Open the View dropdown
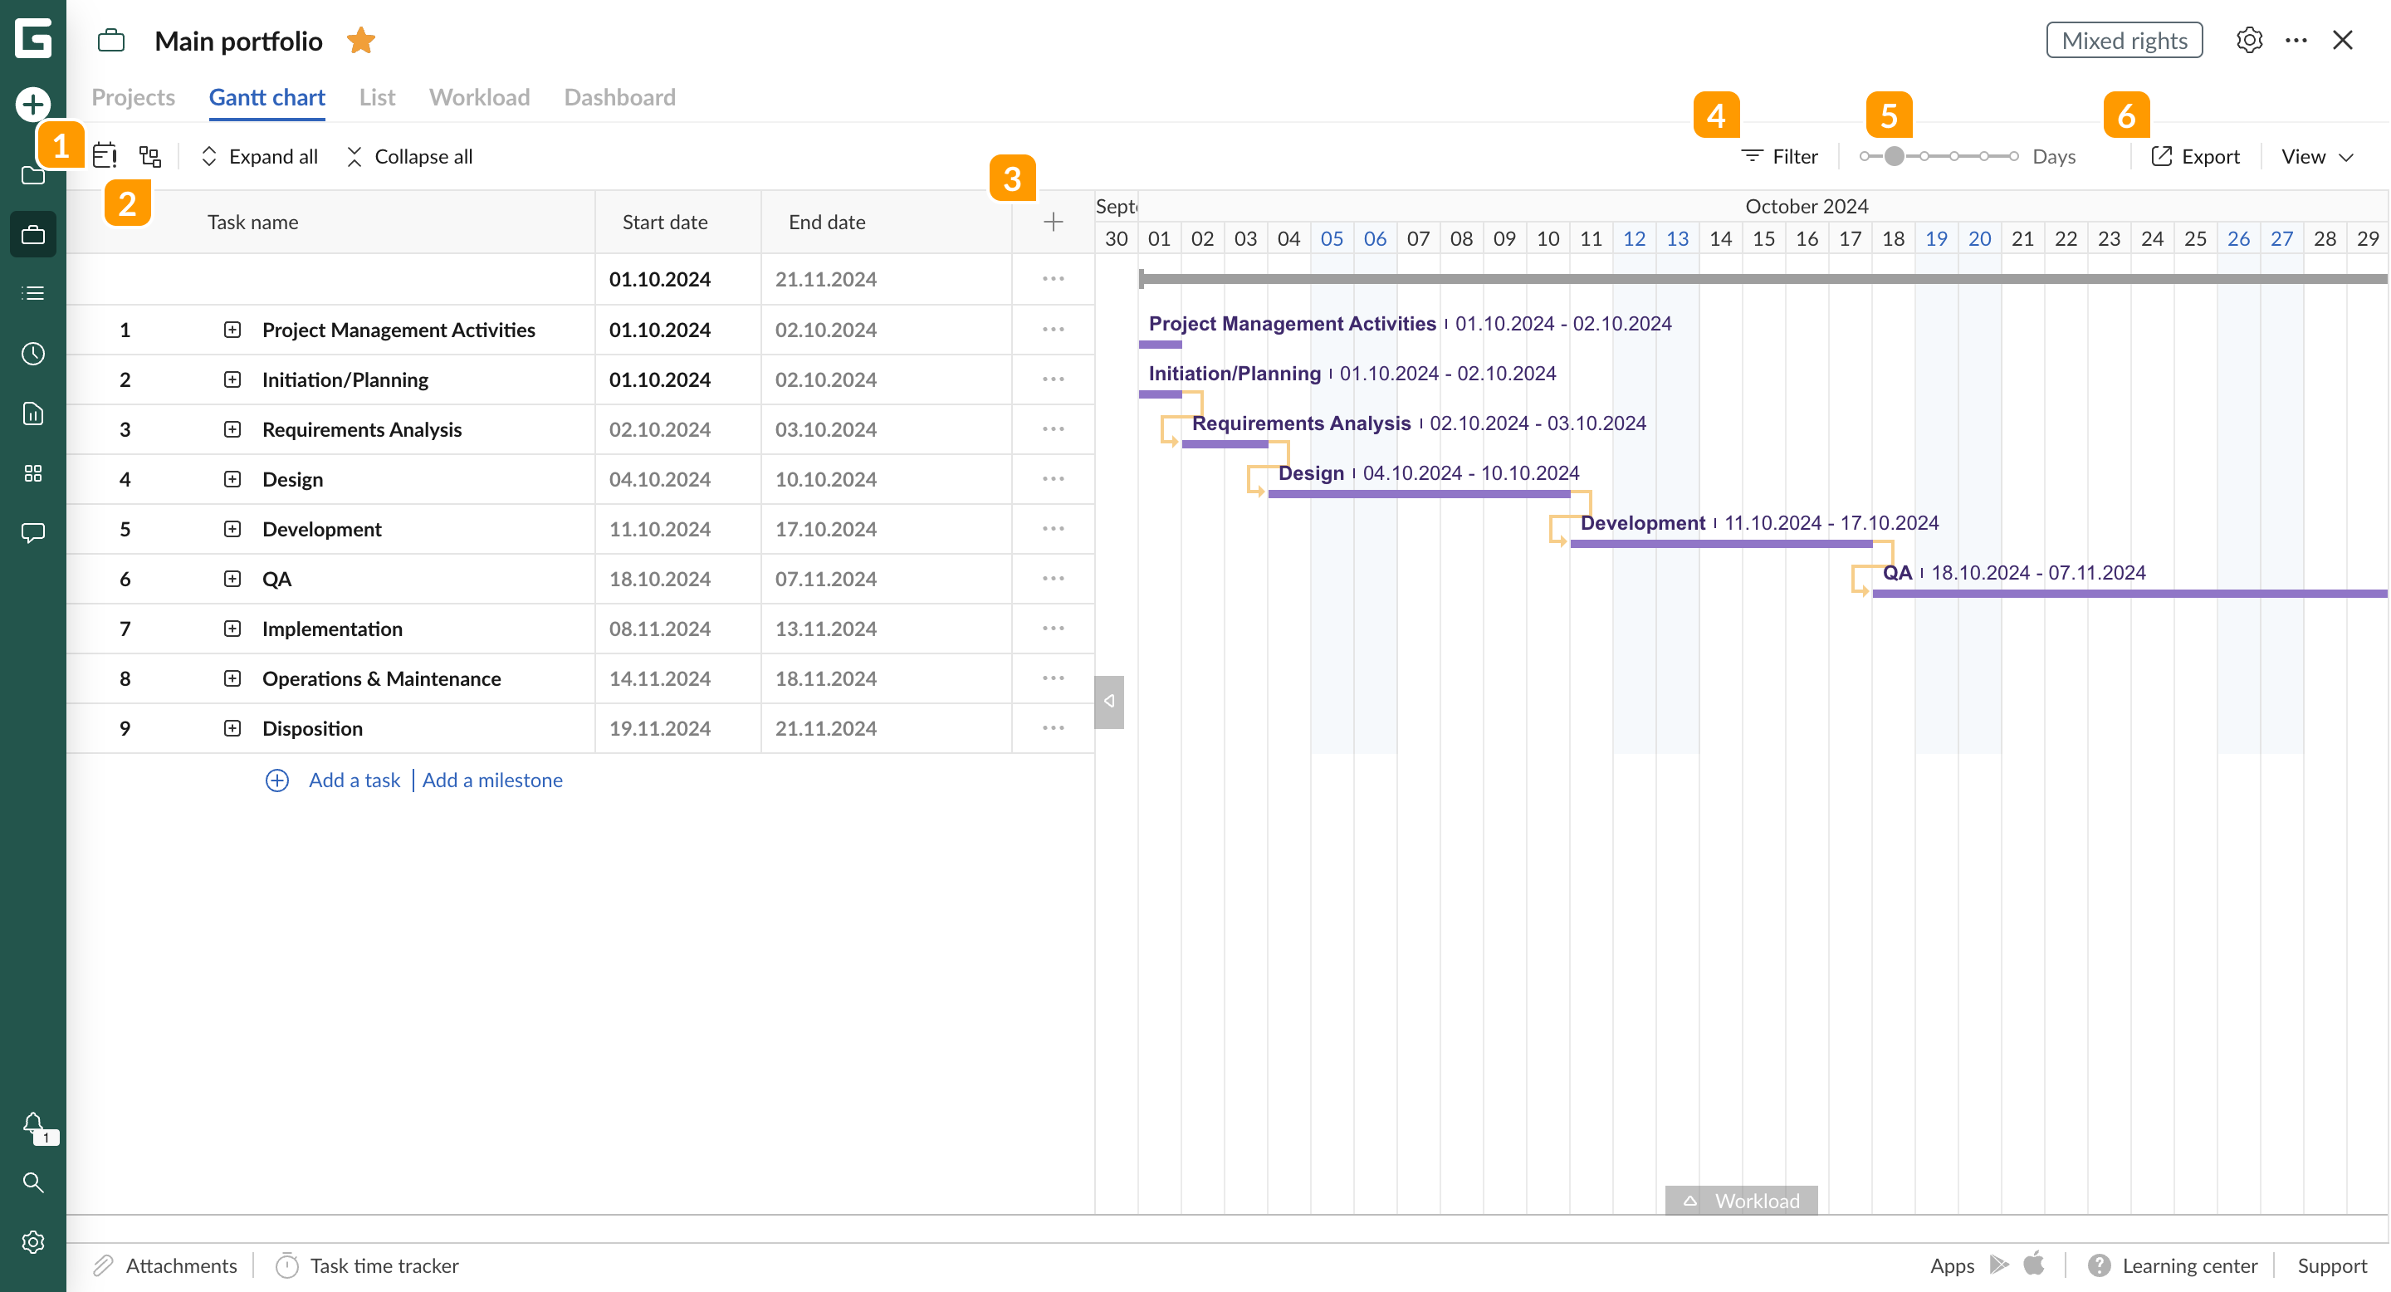 [x=2317, y=156]
